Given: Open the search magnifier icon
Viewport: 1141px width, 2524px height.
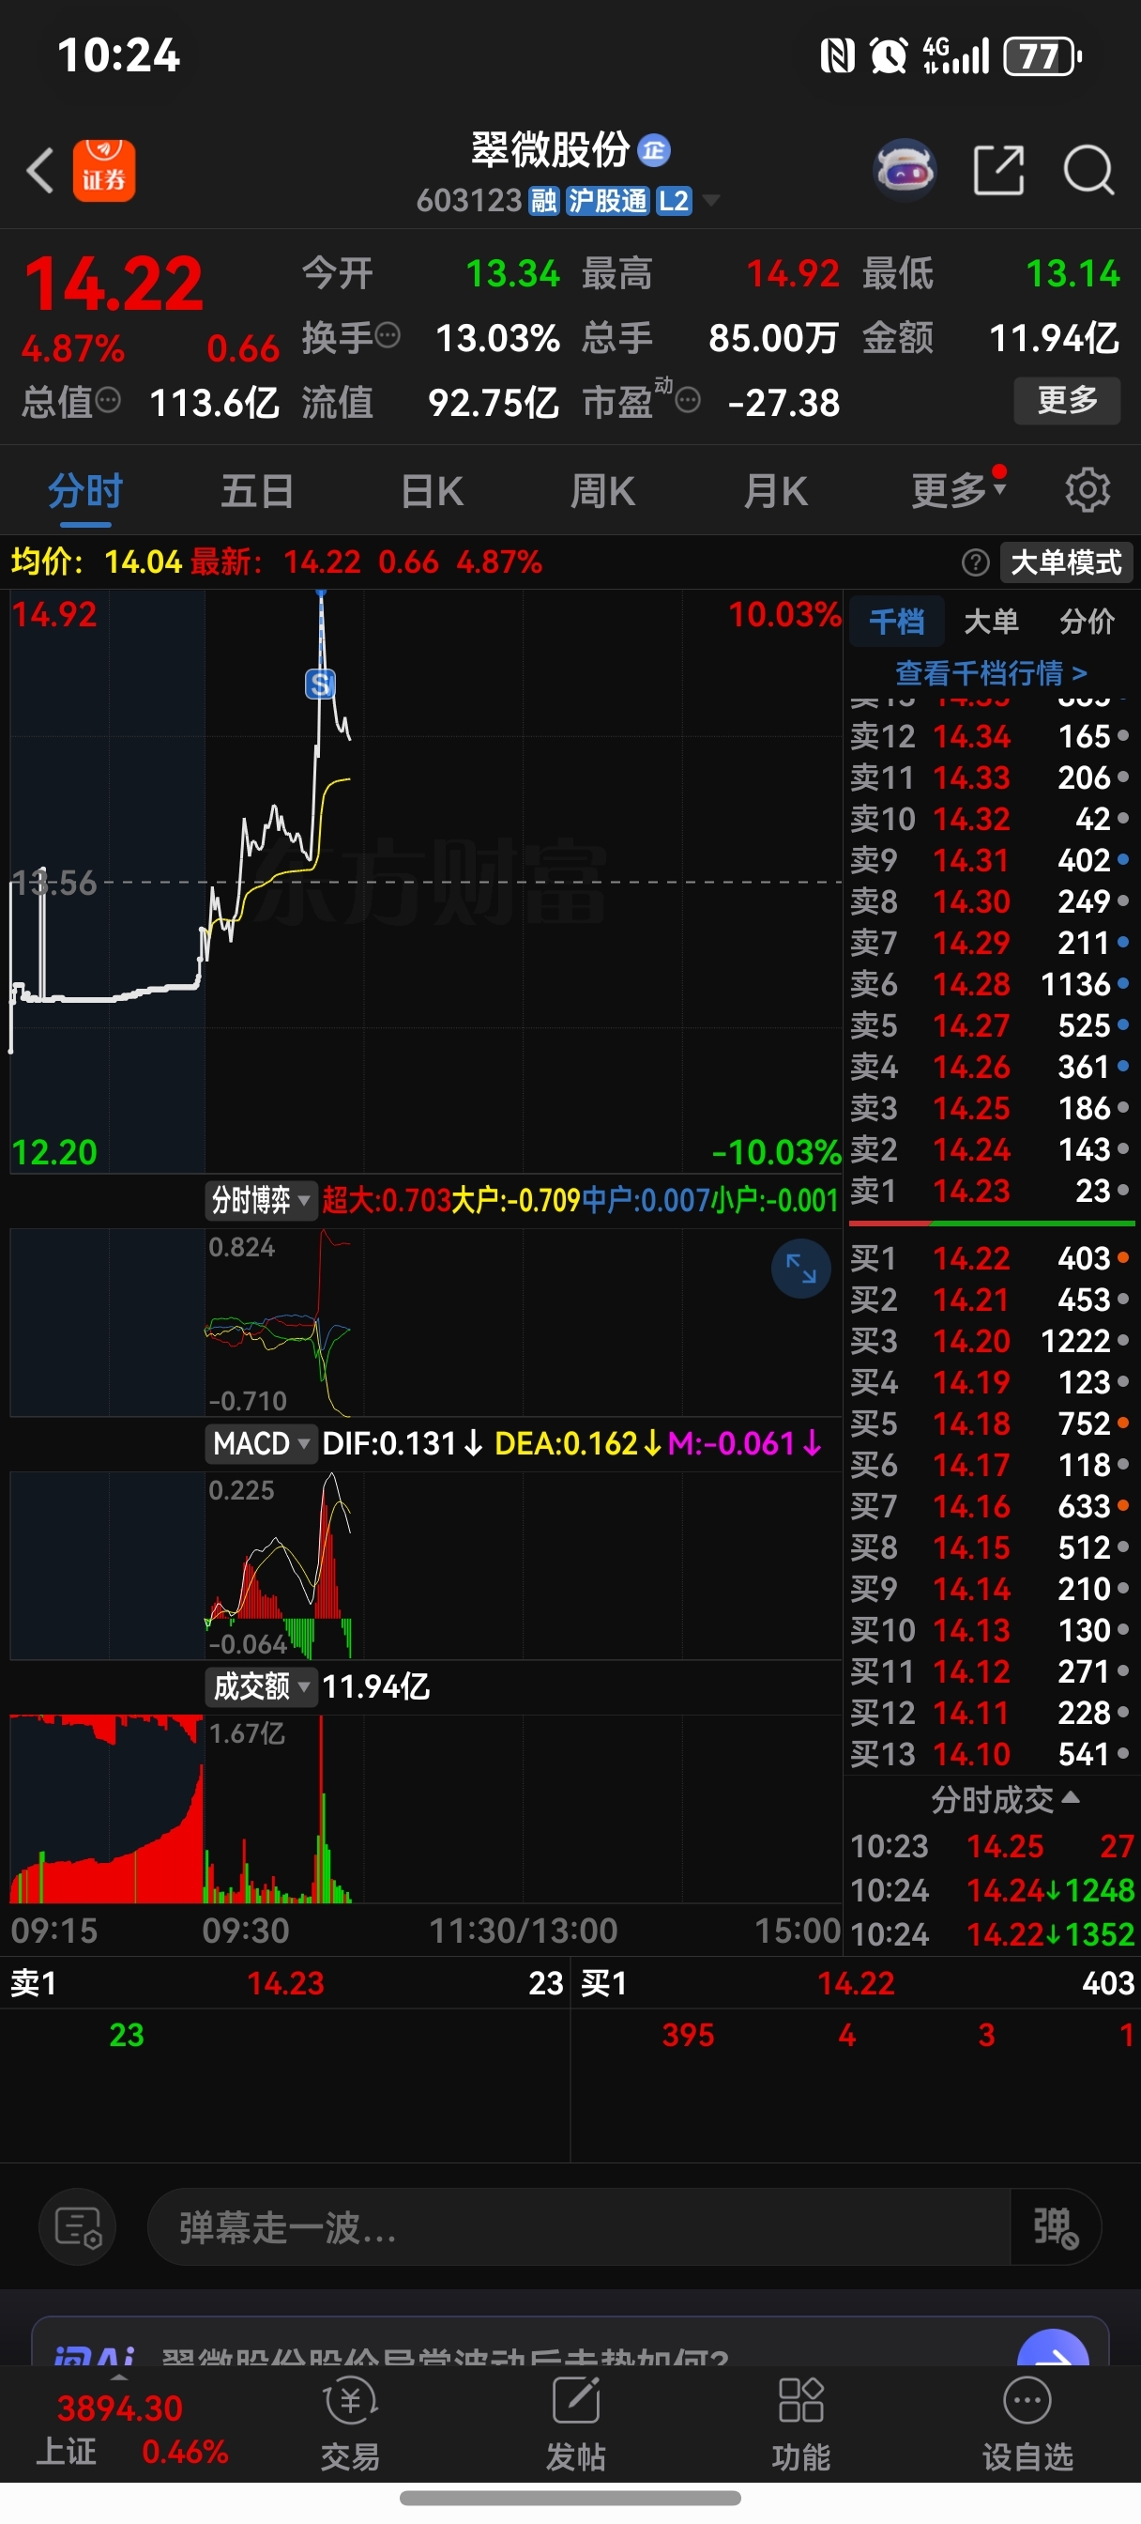Looking at the screenshot, I should [x=1088, y=171].
